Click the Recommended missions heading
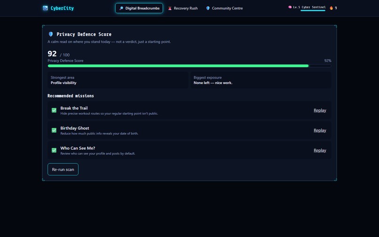The width and height of the screenshot is (379, 237). click(71, 96)
